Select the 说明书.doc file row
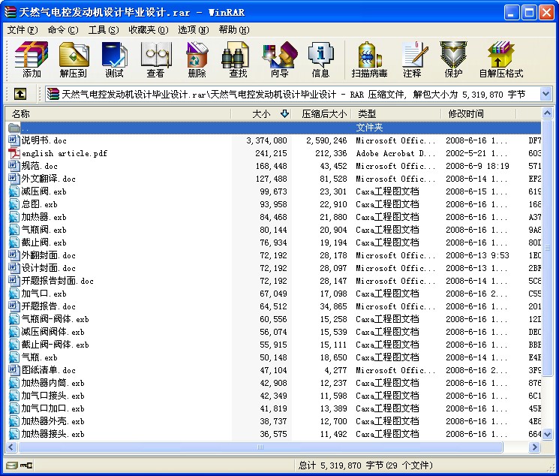Image resolution: width=559 pixels, height=476 pixels. click(44, 140)
